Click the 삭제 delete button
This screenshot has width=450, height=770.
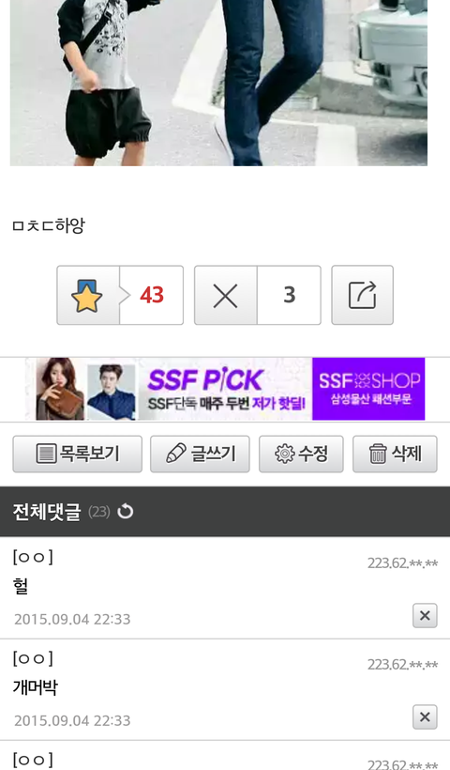point(395,454)
